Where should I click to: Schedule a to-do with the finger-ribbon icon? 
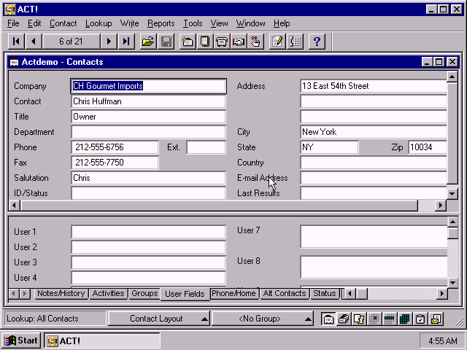[255, 42]
